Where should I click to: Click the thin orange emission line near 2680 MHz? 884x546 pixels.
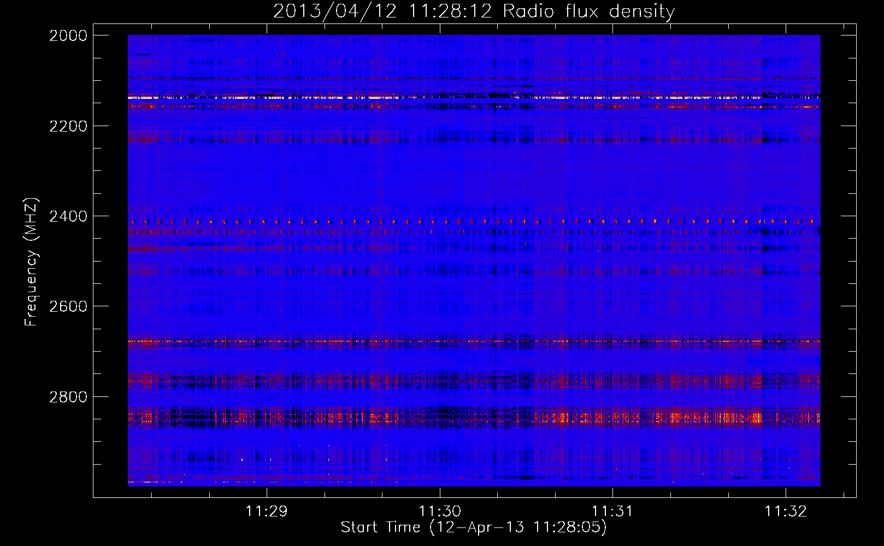click(x=474, y=342)
